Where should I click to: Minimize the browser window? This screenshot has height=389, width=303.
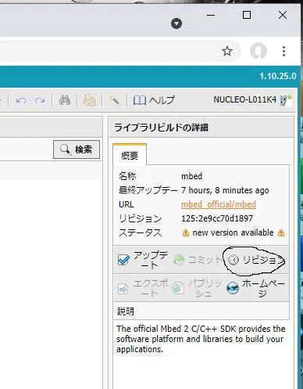(211, 15)
